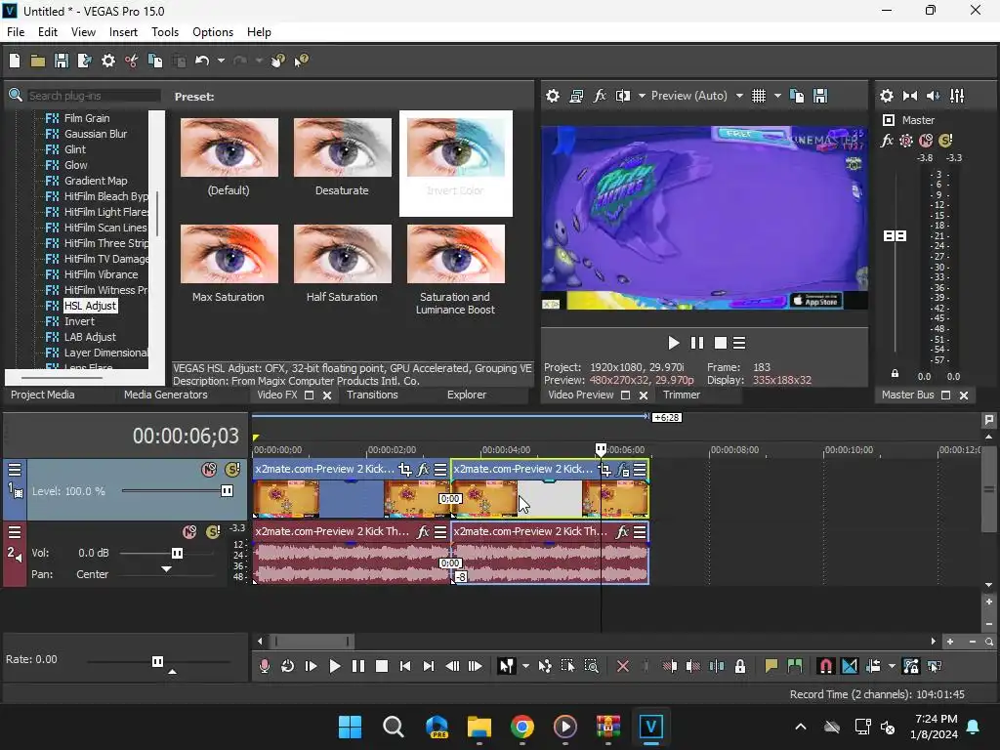The height and width of the screenshot is (750, 1000).
Task: Copy selection with the main toolbar copy icon
Action: [155, 61]
